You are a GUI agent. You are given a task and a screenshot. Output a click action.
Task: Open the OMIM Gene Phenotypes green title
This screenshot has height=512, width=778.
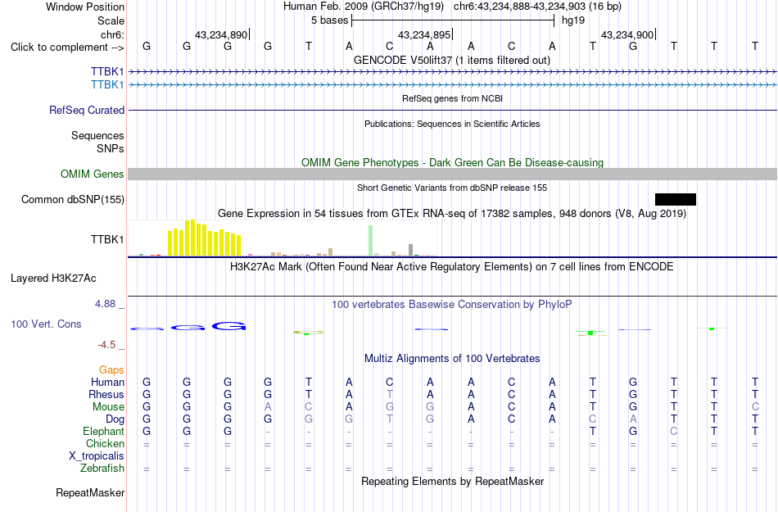(453, 163)
